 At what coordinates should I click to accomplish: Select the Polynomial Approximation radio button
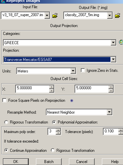(54, 122)
